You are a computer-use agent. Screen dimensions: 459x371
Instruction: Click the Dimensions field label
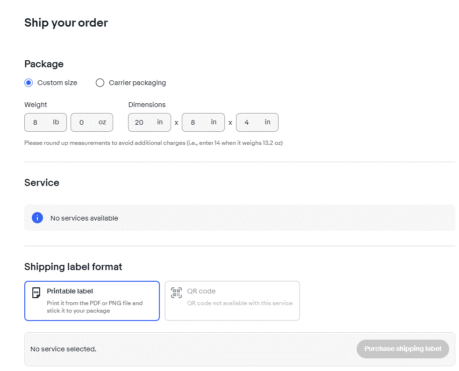coord(147,105)
